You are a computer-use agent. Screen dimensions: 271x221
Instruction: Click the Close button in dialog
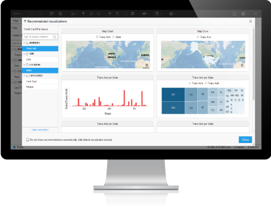tap(245, 140)
